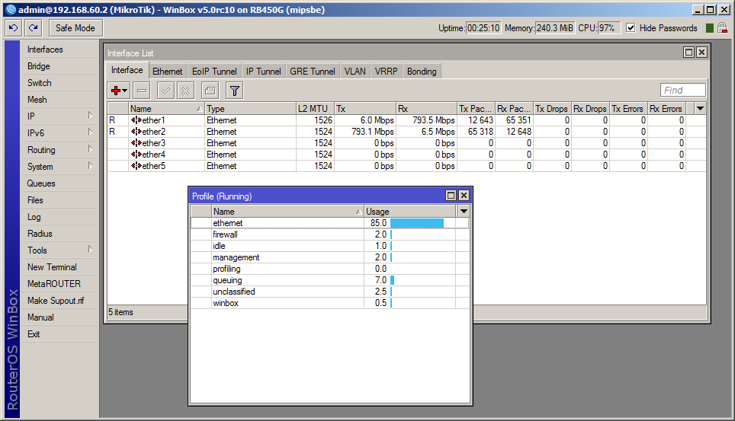
Task: Switch to the Ethernet tab
Action: click(x=167, y=72)
